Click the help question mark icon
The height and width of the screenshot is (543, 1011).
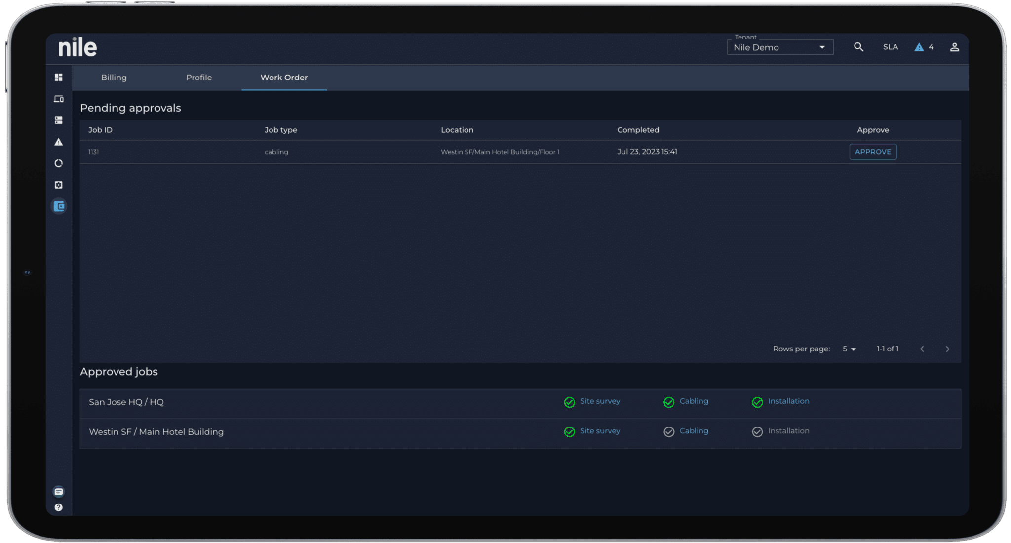(x=59, y=507)
